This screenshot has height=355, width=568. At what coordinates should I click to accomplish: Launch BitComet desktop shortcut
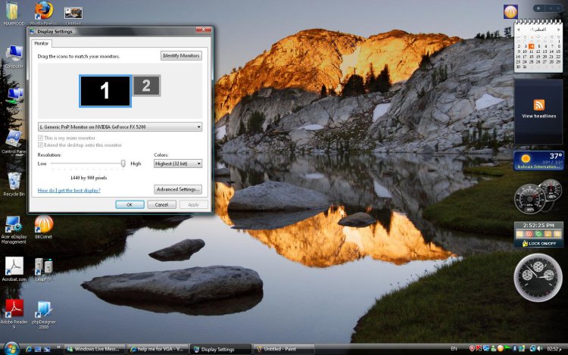44,227
